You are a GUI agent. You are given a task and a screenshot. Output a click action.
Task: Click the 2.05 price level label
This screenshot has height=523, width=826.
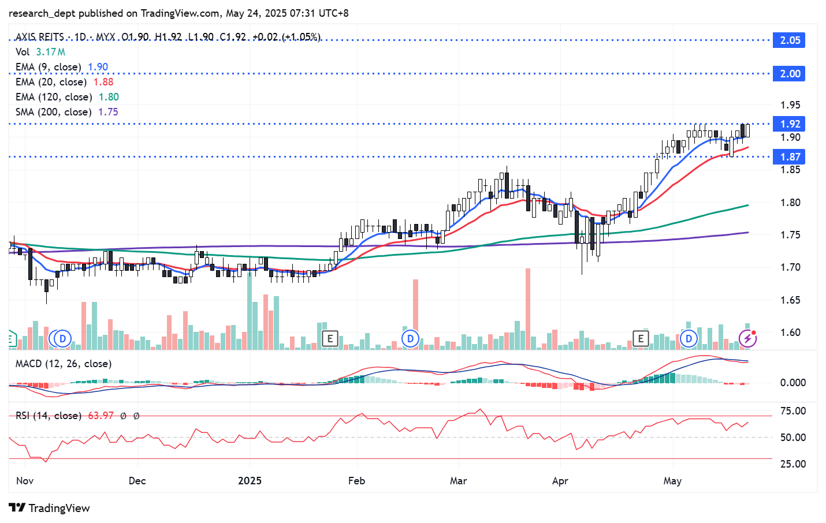(x=790, y=40)
